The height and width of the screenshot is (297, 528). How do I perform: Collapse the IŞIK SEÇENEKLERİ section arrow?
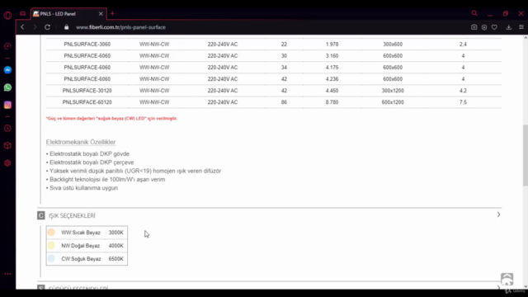pos(498,214)
